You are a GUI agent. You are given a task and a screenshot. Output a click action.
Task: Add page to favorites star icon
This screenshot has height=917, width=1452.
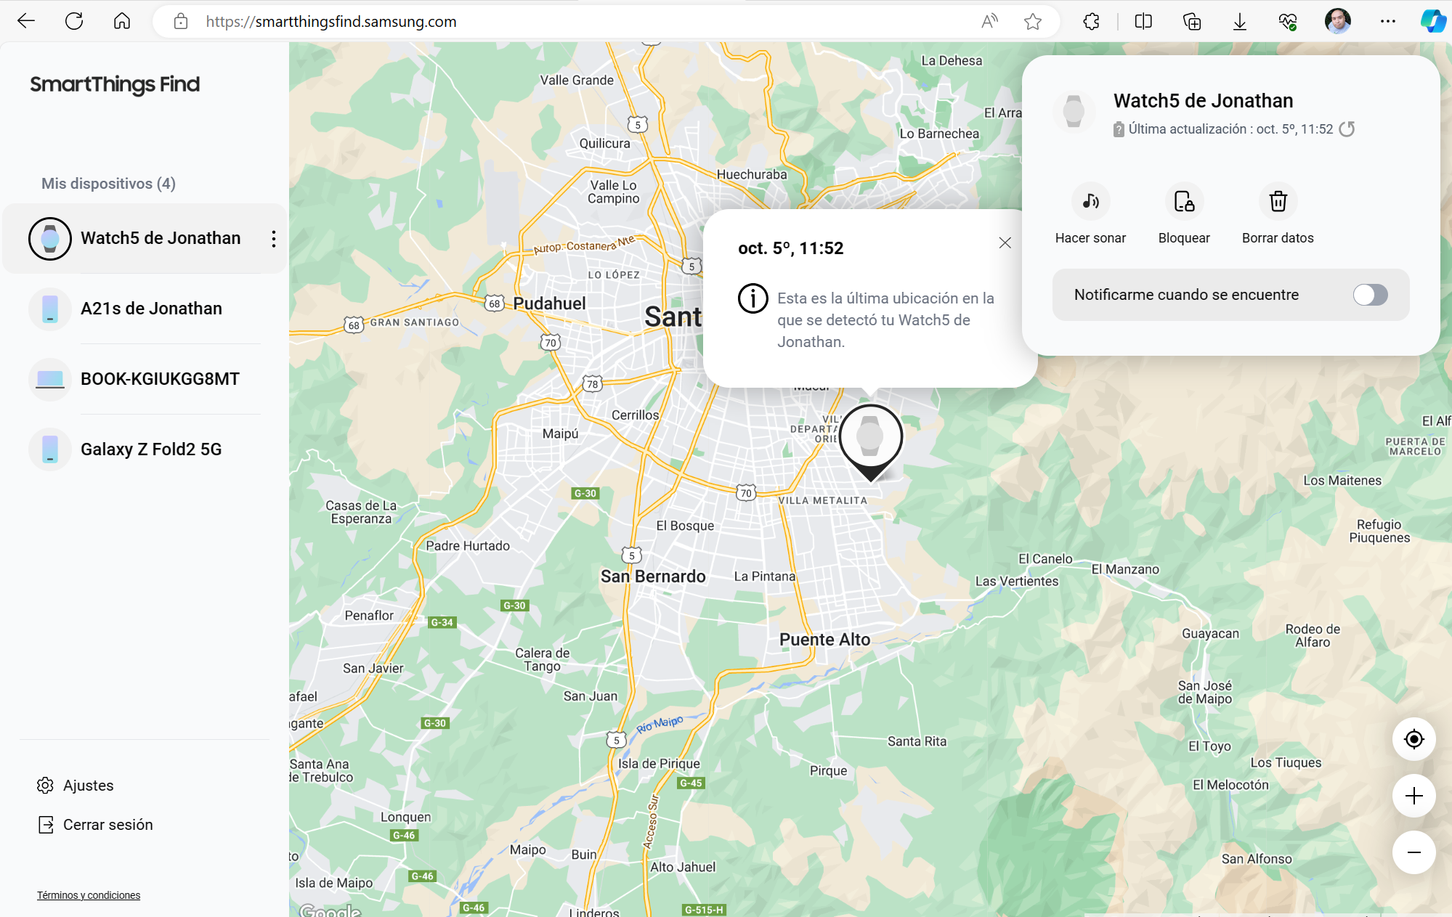pyautogui.click(x=1033, y=22)
